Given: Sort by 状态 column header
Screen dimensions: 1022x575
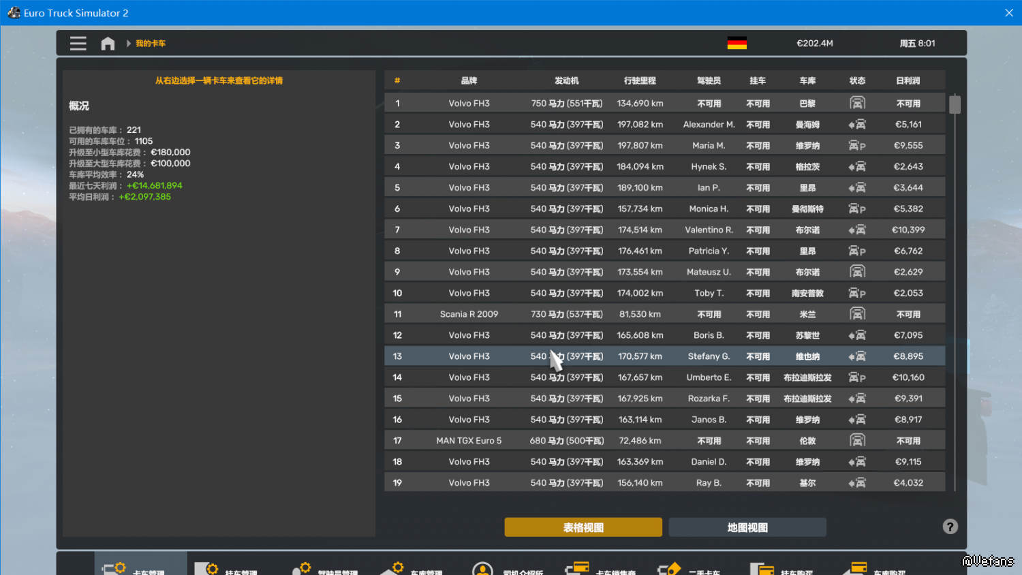Looking at the screenshot, I should [x=857, y=81].
